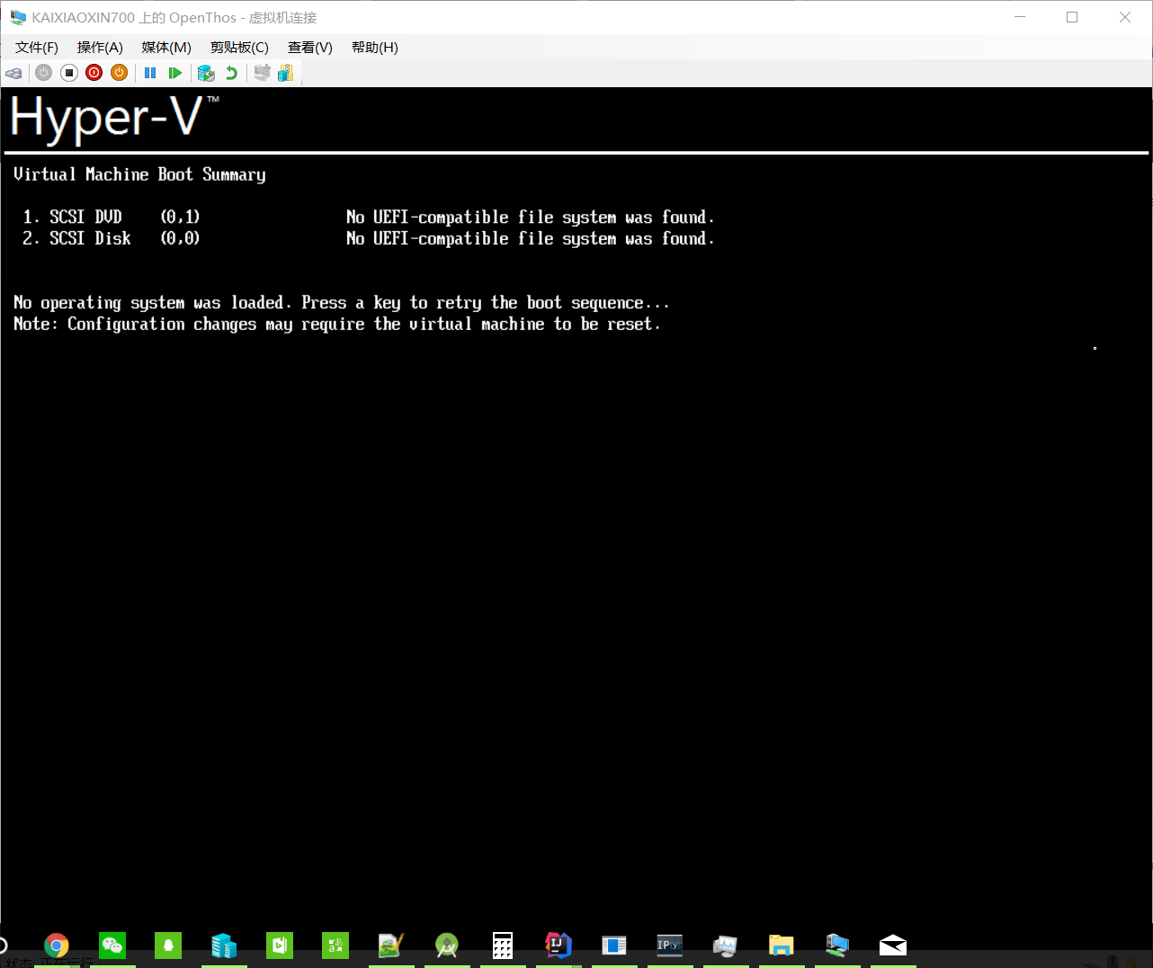
Task: Revert the VM to last checkpoint
Action: (x=231, y=73)
